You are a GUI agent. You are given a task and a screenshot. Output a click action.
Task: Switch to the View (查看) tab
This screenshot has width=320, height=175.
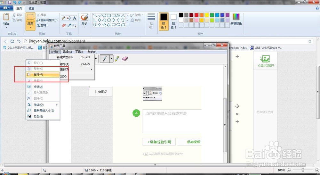32,8
